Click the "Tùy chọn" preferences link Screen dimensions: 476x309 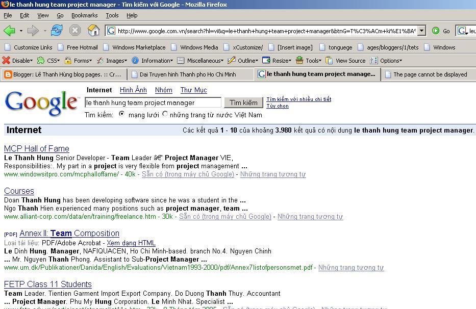pyautogui.click(x=278, y=106)
